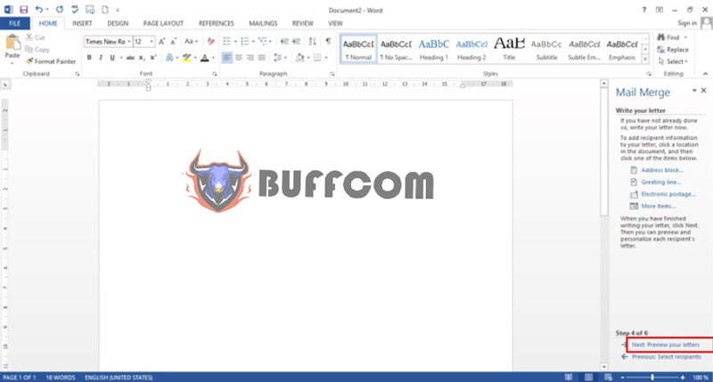This screenshot has width=713, height=382.
Task: Toggle Italic formatting
Action: pos(101,58)
